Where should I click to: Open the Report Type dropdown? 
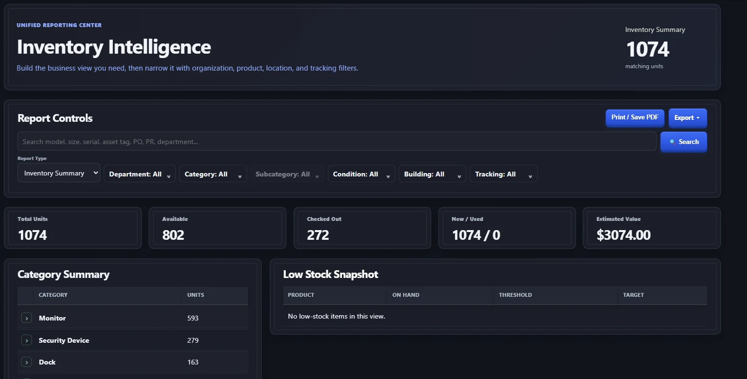(x=59, y=173)
